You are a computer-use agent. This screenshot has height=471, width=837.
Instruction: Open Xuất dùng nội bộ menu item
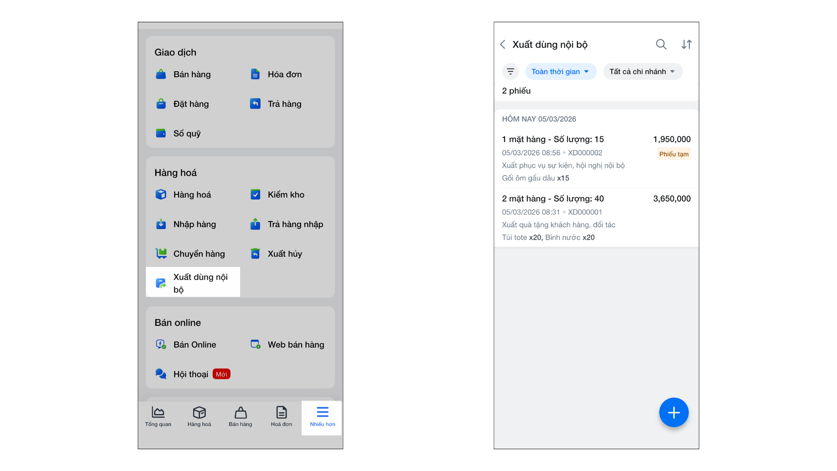[x=193, y=283]
